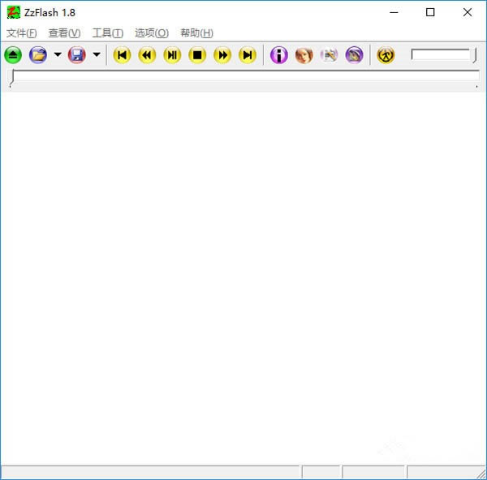This screenshot has width=487, height=480.
Task: Save using the red floppy disk icon
Action: (77, 55)
